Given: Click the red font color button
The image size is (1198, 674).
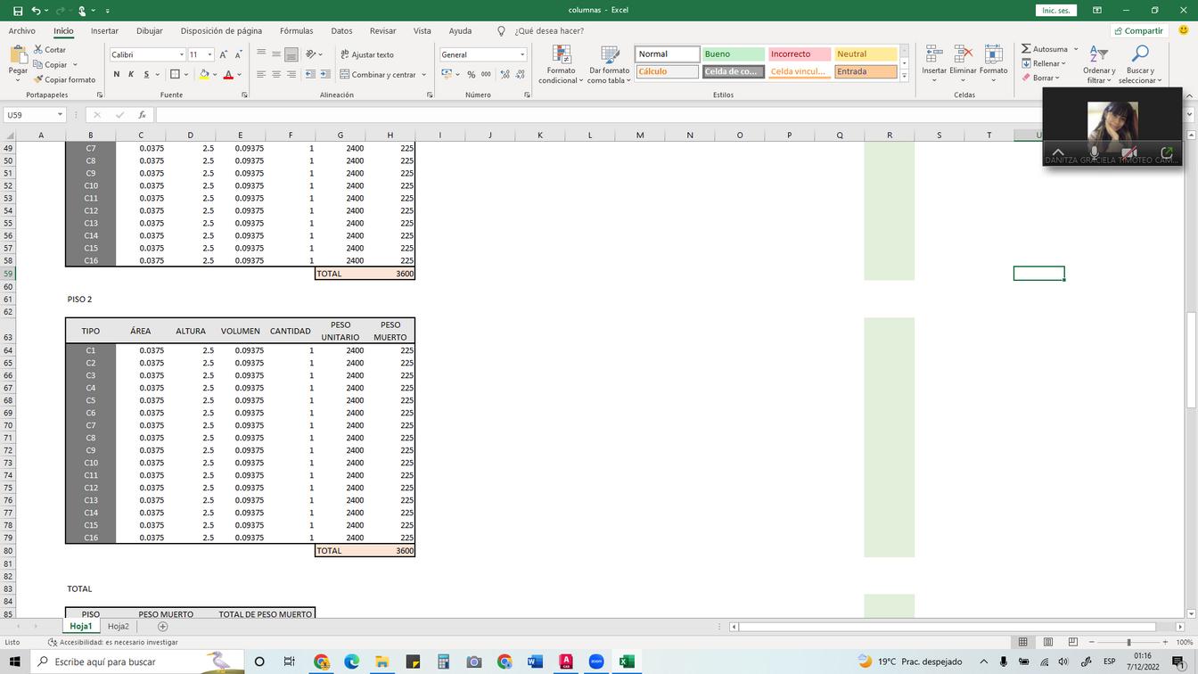Looking at the screenshot, I should tap(228, 75).
